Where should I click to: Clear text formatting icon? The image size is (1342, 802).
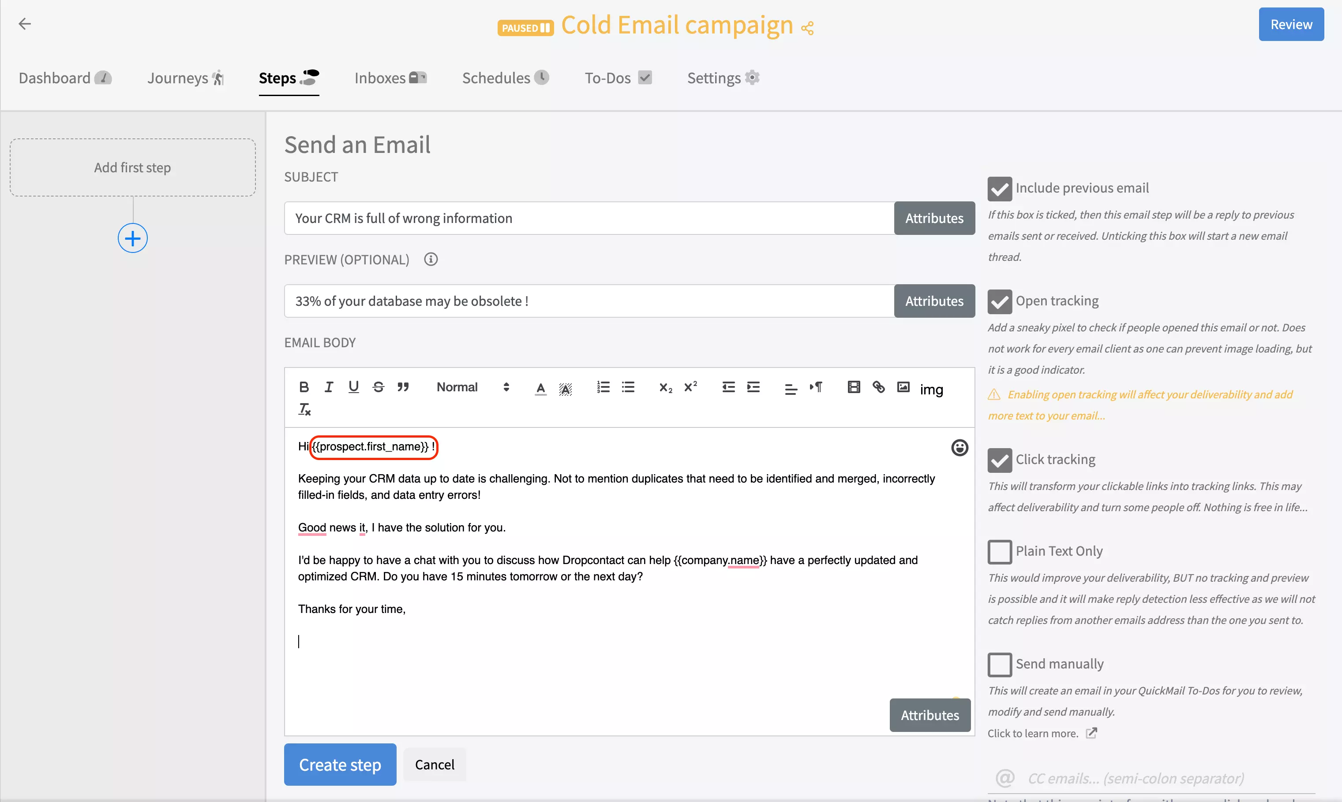(x=304, y=409)
